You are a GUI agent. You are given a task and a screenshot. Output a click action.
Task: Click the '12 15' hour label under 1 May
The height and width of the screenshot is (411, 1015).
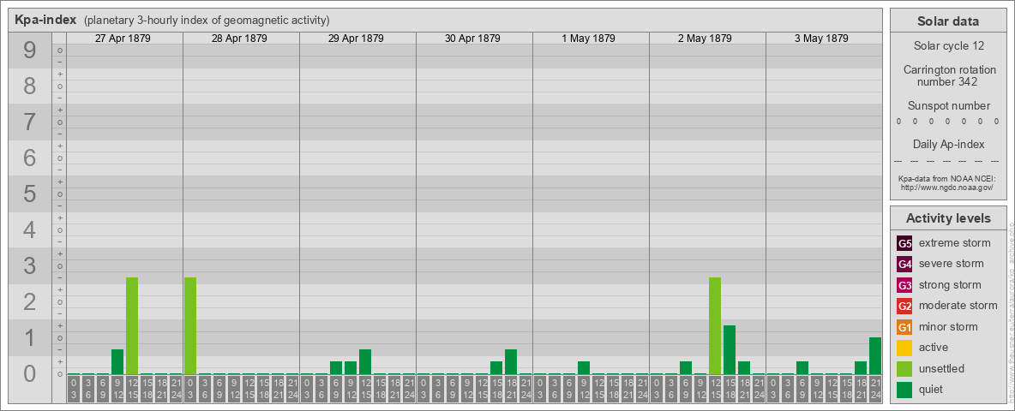pyautogui.click(x=598, y=389)
